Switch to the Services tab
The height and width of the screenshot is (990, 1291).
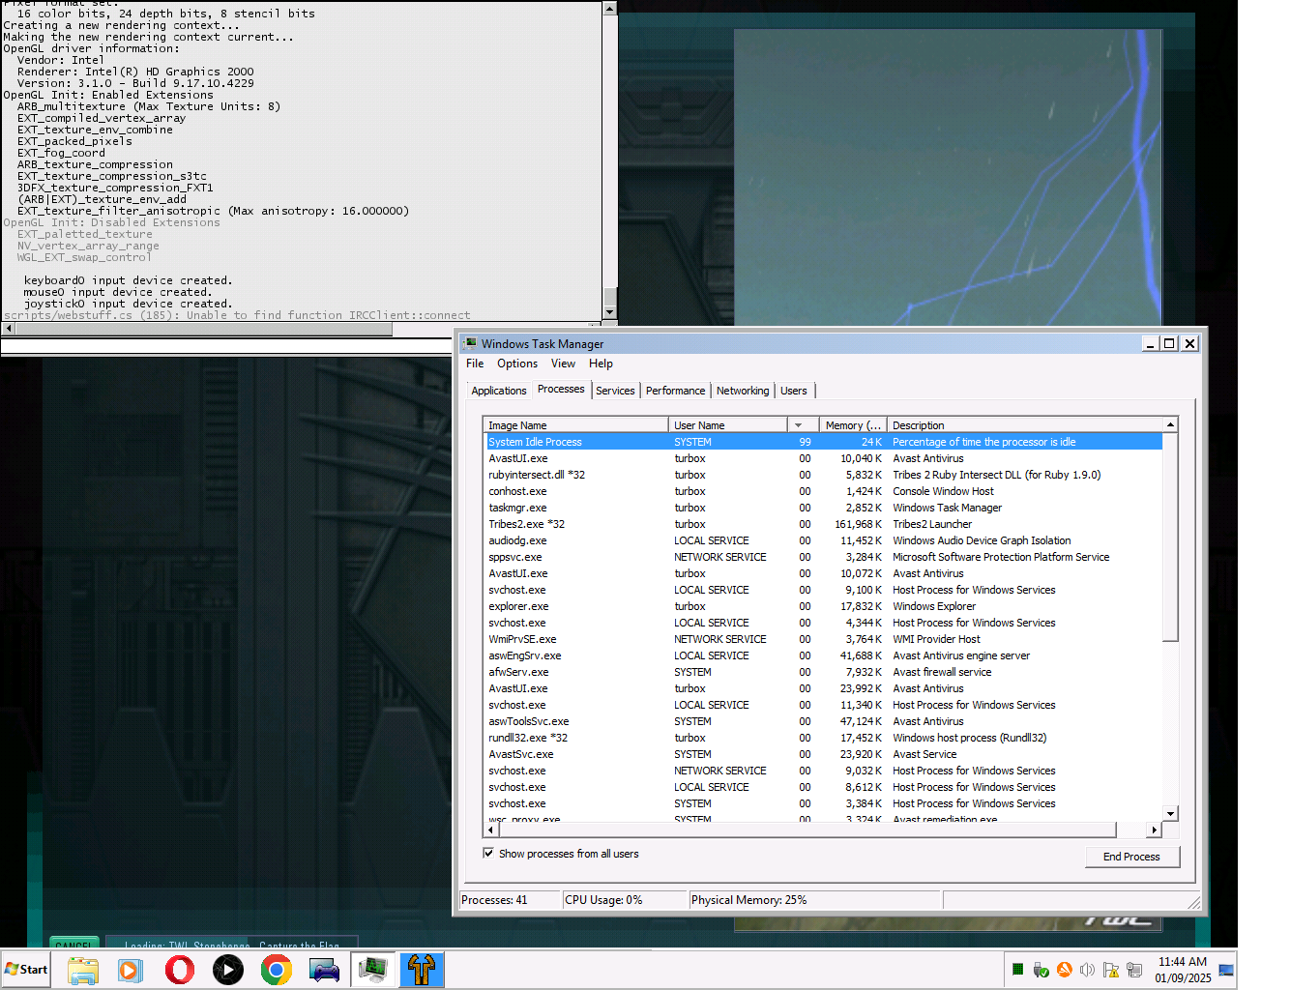tap(615, 391)
